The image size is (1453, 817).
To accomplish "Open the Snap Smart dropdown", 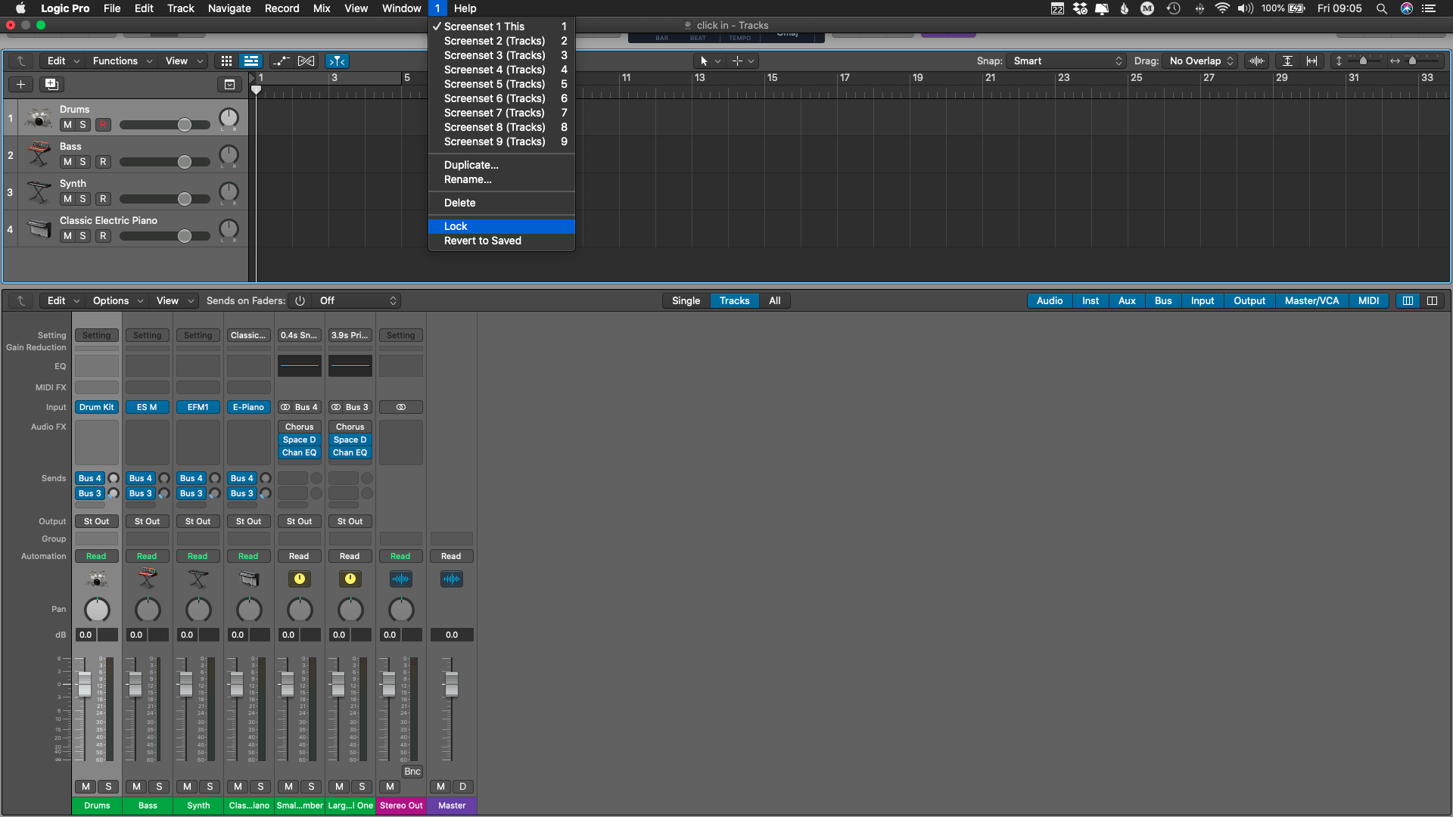I will [x=1067, y=61].
